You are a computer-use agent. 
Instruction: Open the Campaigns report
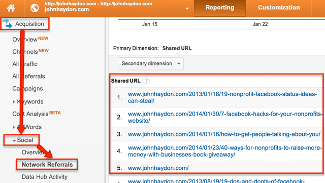[27, 89]
